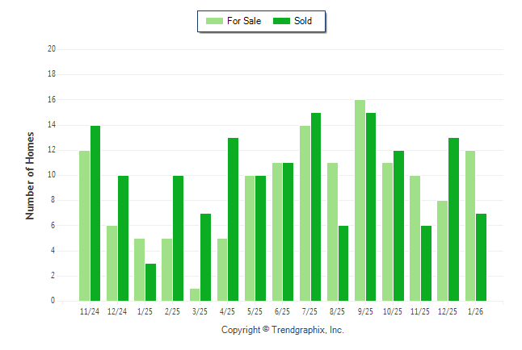Select the 9/25 For Sale bar
This screenshot has height=350, width=522.
[360, 200]
